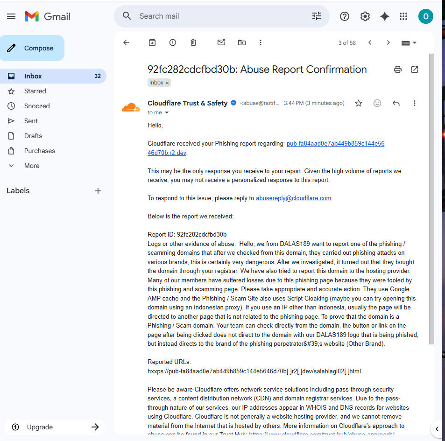Open the Inbox folder
The width and height of the screenshot is (445, 441).
tap(53, 76)
